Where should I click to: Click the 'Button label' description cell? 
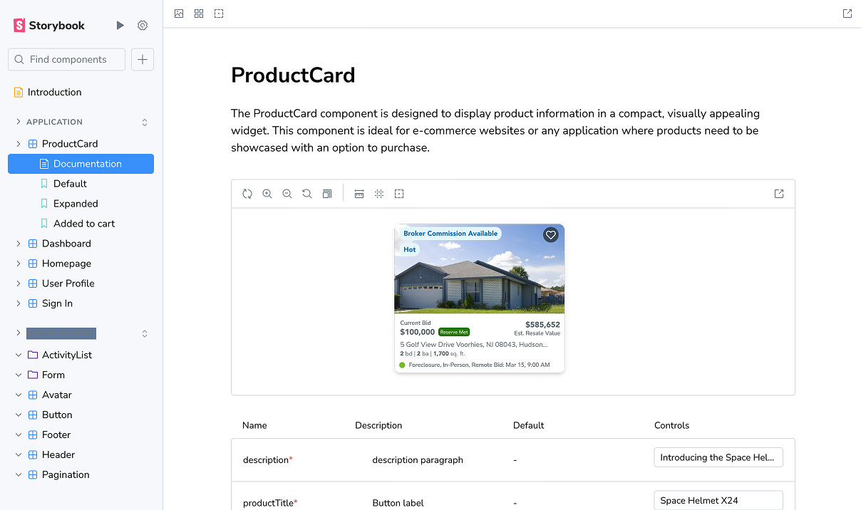tap(398, 503)
